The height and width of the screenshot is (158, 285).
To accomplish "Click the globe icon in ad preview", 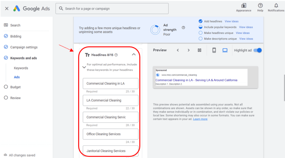I will pyautogui.click(x=158, y=75).
